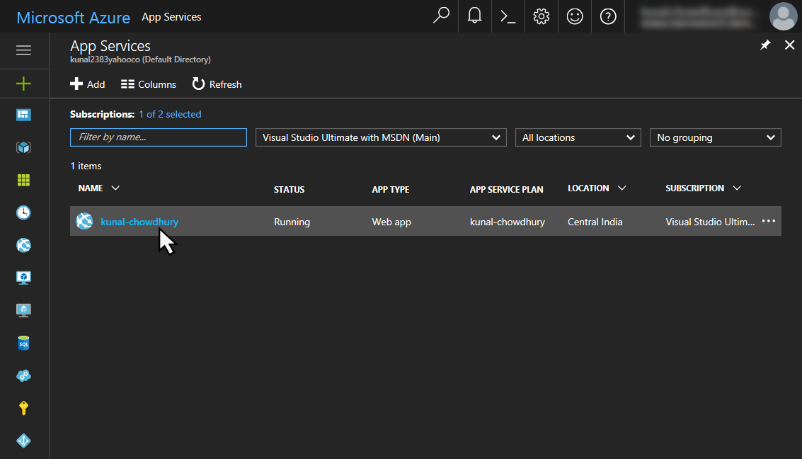
Task: Click the kunal-chowdhury web app icon
Action: pos(84,221)
